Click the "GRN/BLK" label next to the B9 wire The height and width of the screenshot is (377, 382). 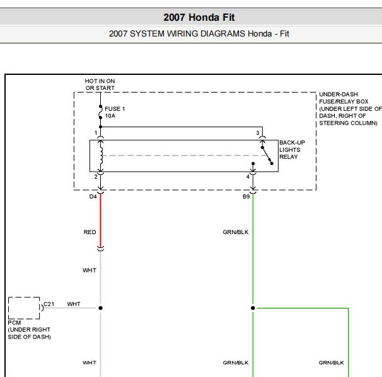tap(236, 232)
